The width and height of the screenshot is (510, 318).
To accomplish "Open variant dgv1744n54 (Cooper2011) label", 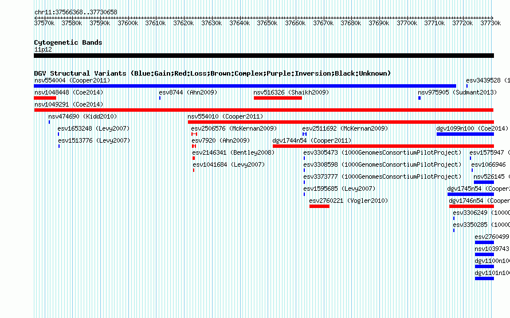I will click(312, 140).
